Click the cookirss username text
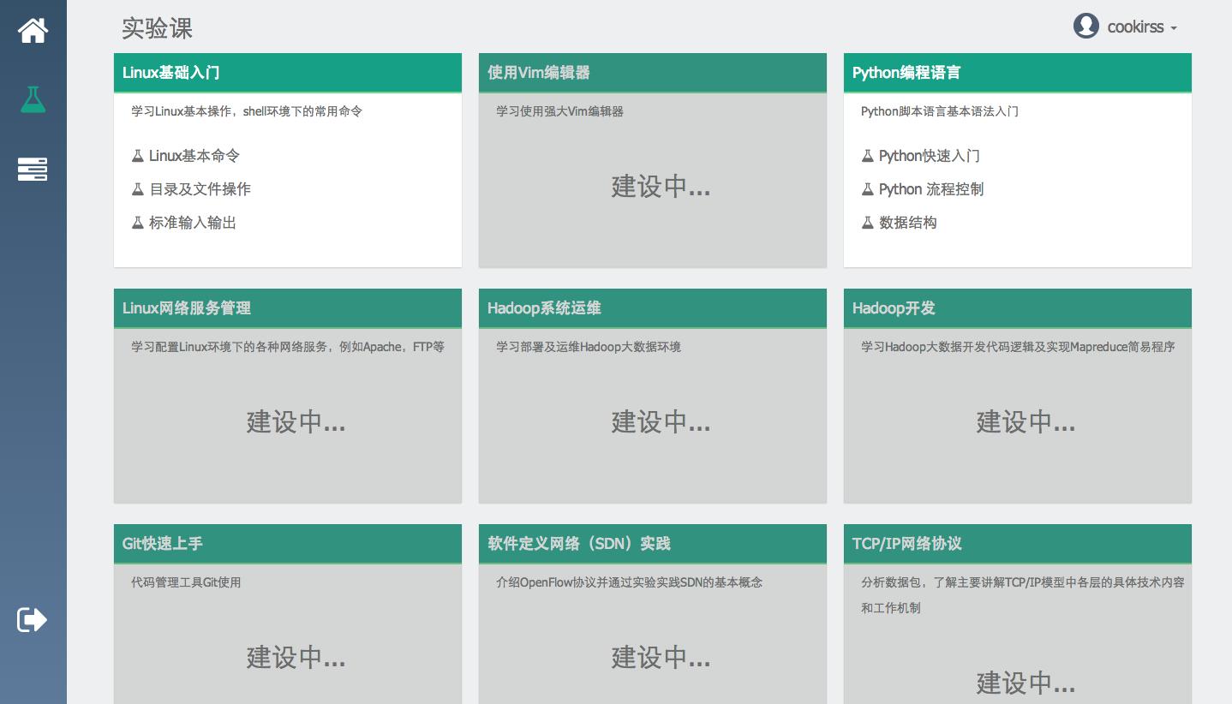The height and width of the screenshot is (704, 1232). (x=1135, y=27)
